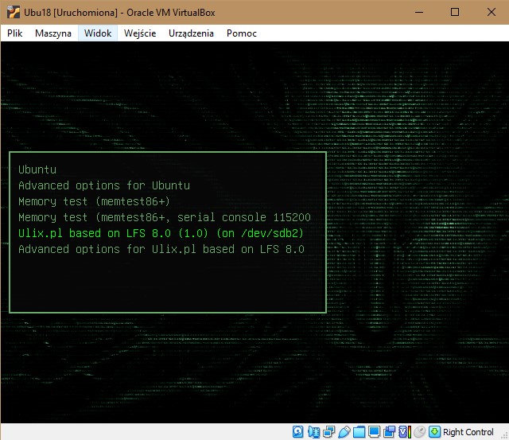509x440 pixels.
Task: Click the recording status icon
Action: 387,432
